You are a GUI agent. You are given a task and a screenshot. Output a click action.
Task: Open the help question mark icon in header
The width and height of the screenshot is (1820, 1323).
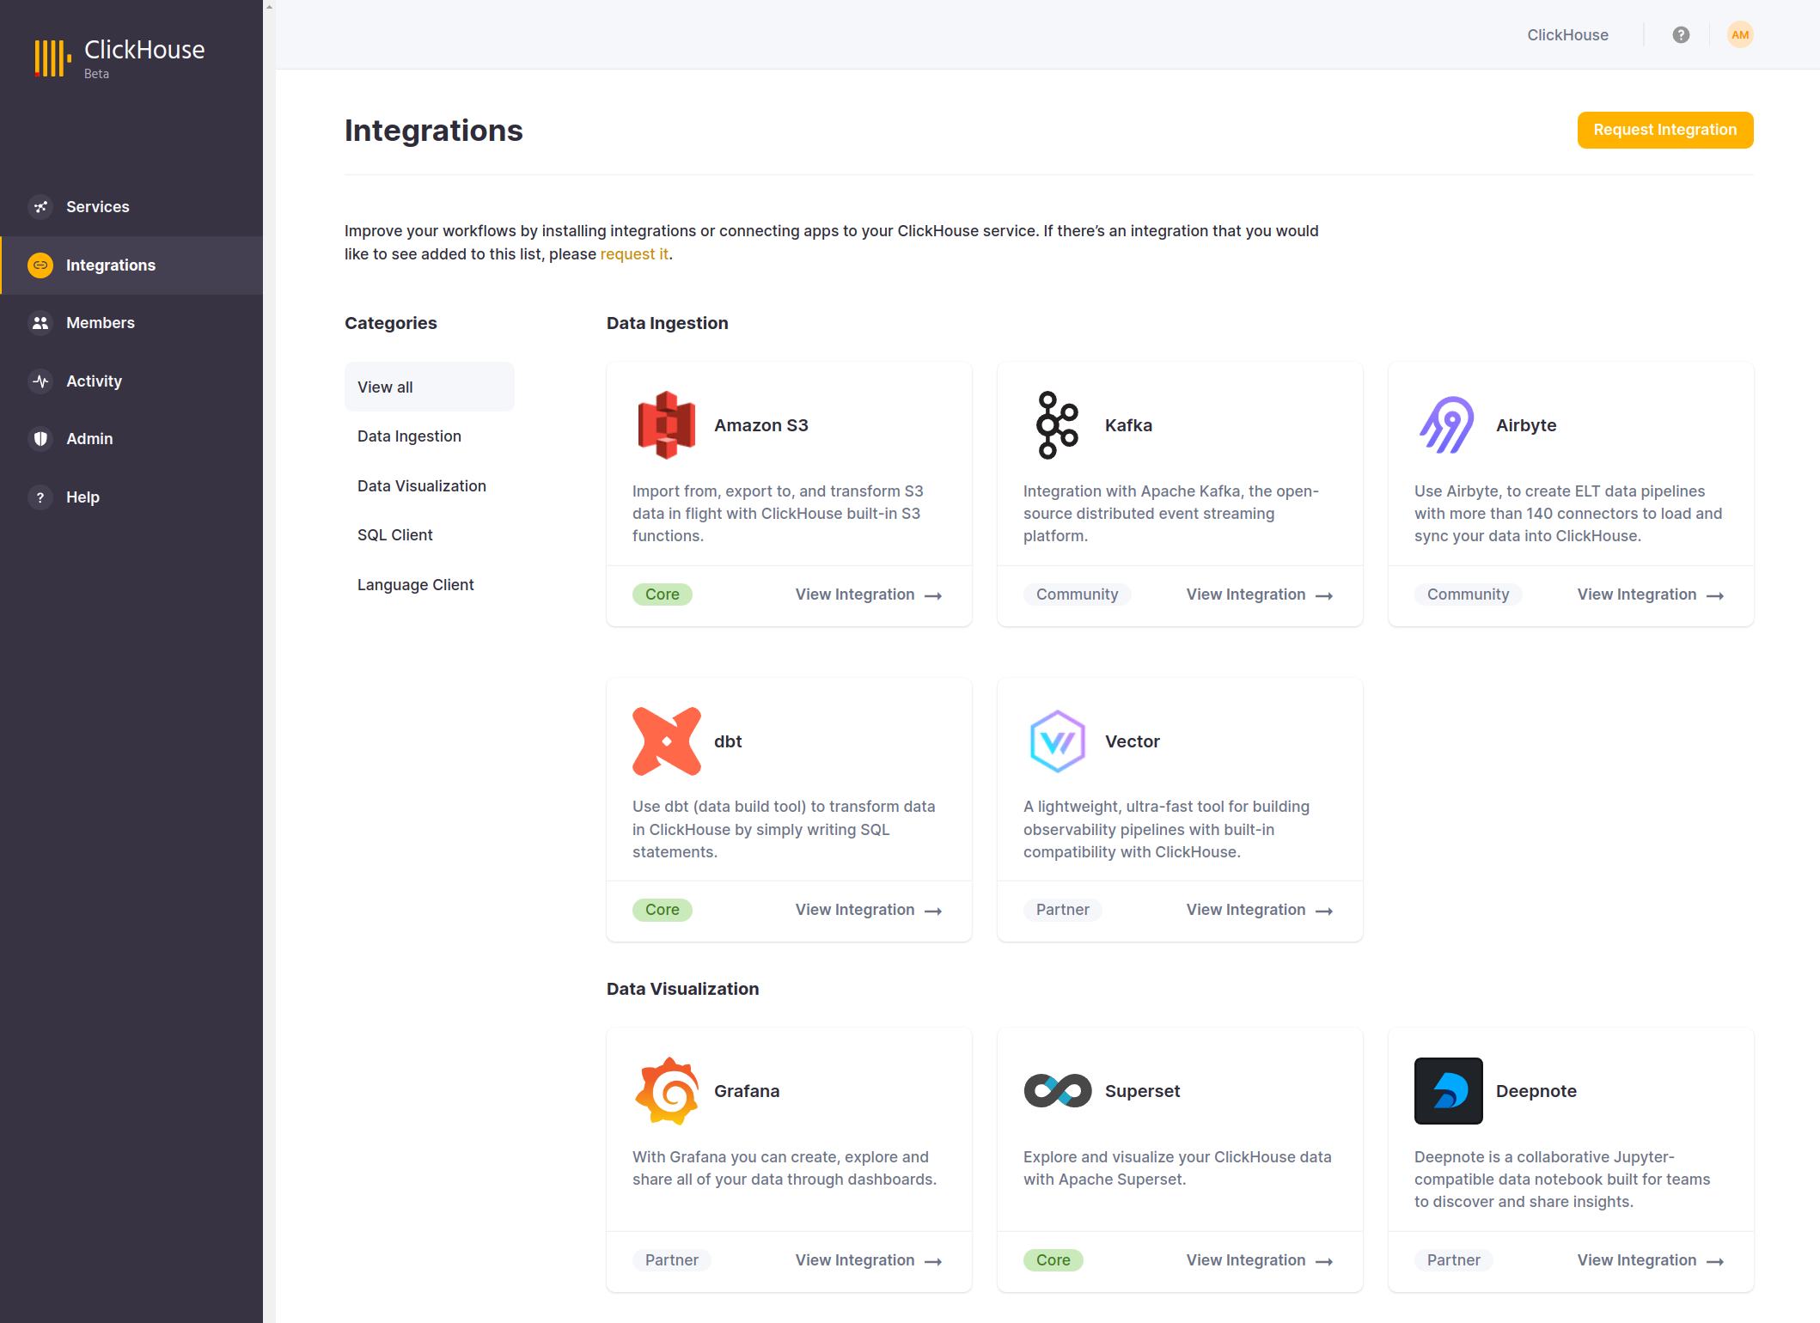[1681, 35]
